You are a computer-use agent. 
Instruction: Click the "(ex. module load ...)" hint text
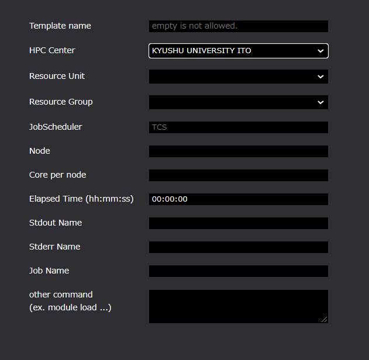click(70, 307)
